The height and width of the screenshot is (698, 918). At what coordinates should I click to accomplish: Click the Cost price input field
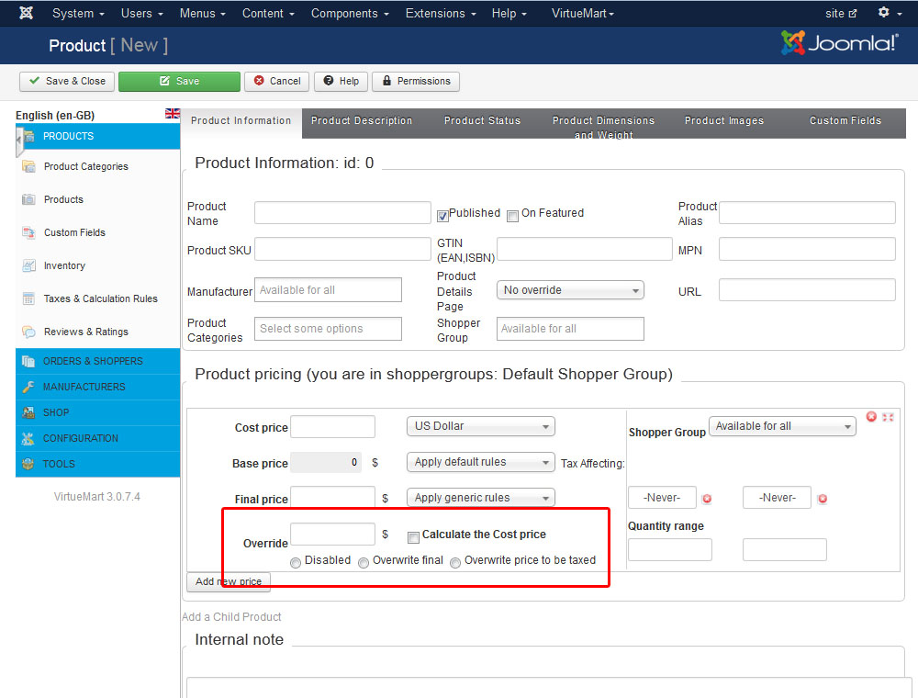point(332,427)
